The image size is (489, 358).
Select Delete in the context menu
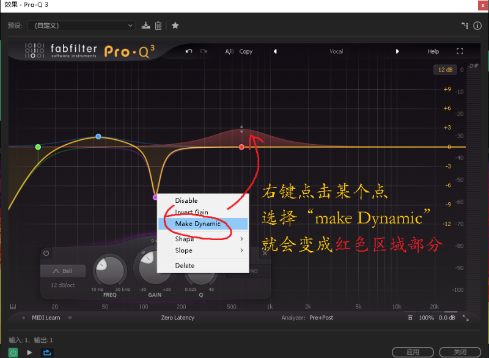[185, 266]
